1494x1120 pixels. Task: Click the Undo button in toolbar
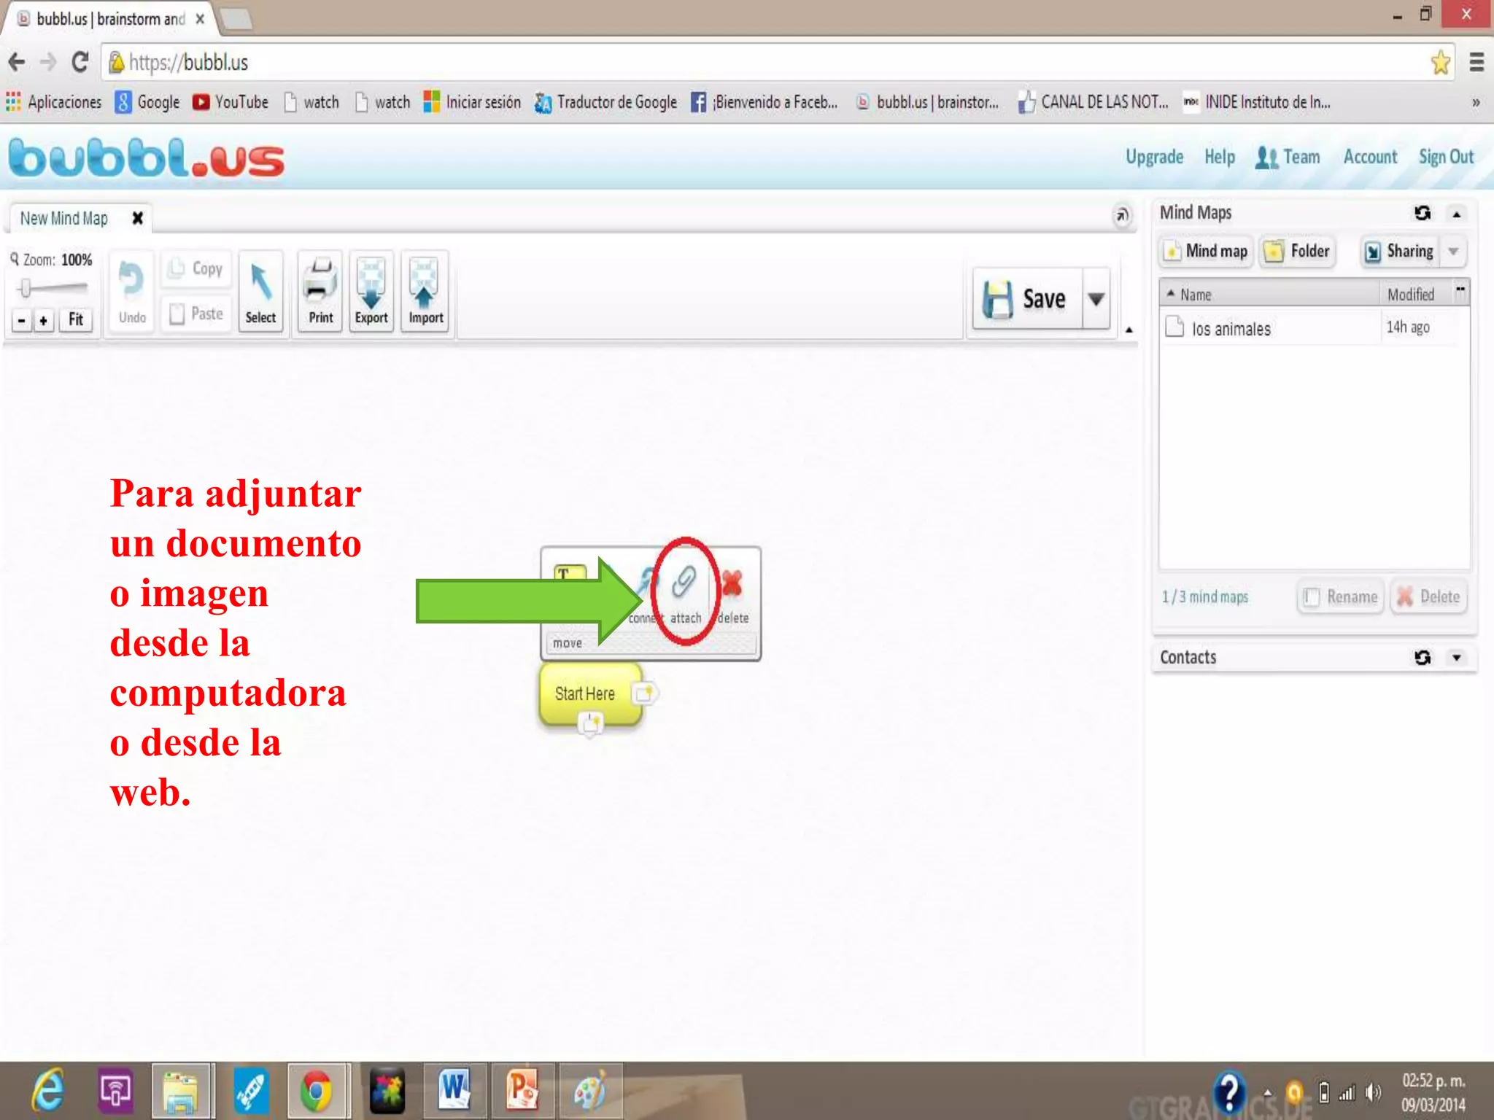click(x=131, y=292)
